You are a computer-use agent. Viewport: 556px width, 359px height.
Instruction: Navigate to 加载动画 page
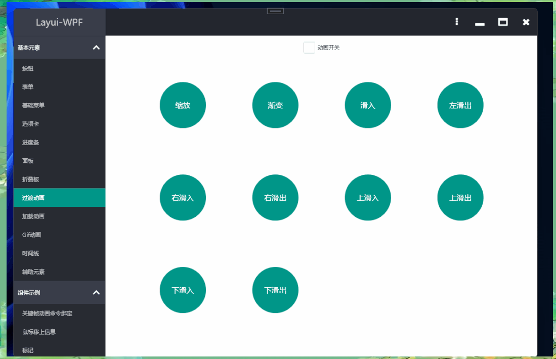click(x=60, y=216)
